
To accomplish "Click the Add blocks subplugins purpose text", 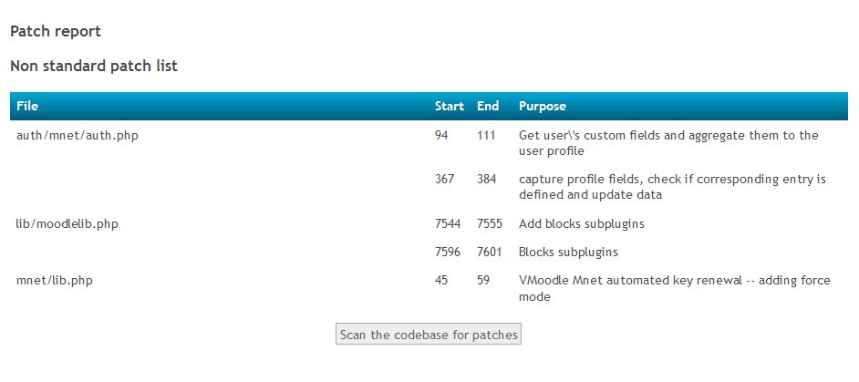I will point(581,224).
